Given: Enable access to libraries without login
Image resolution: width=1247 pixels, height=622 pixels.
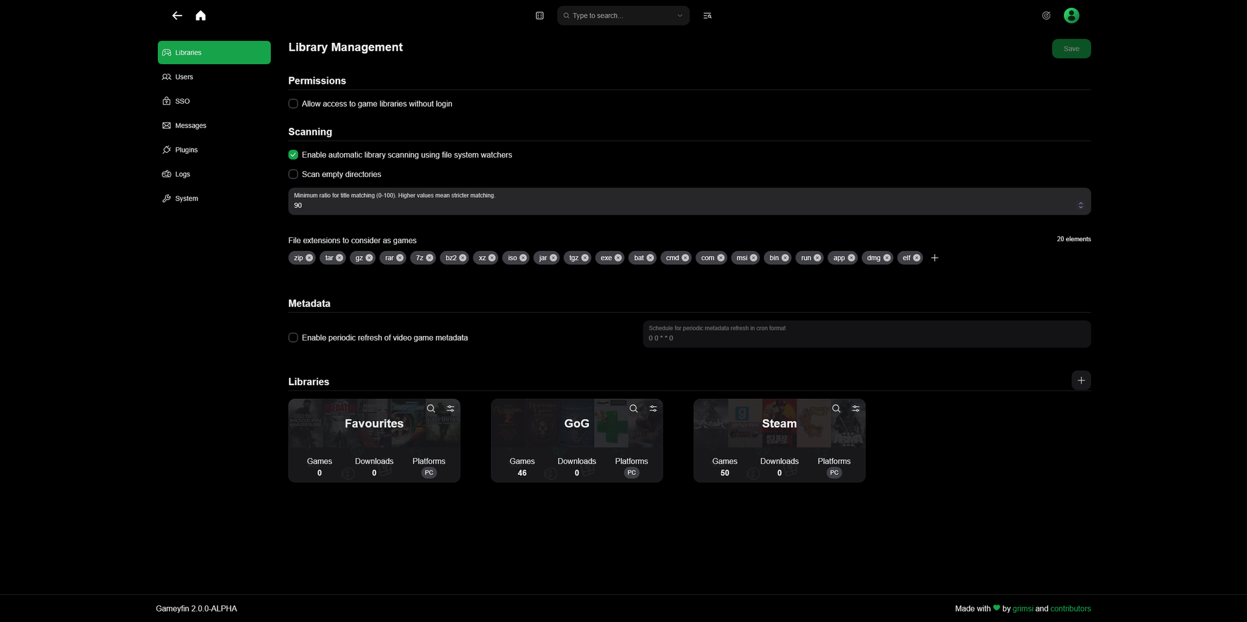Looking at the screenshot, I should pyautogui.click(x=293, y=104).
